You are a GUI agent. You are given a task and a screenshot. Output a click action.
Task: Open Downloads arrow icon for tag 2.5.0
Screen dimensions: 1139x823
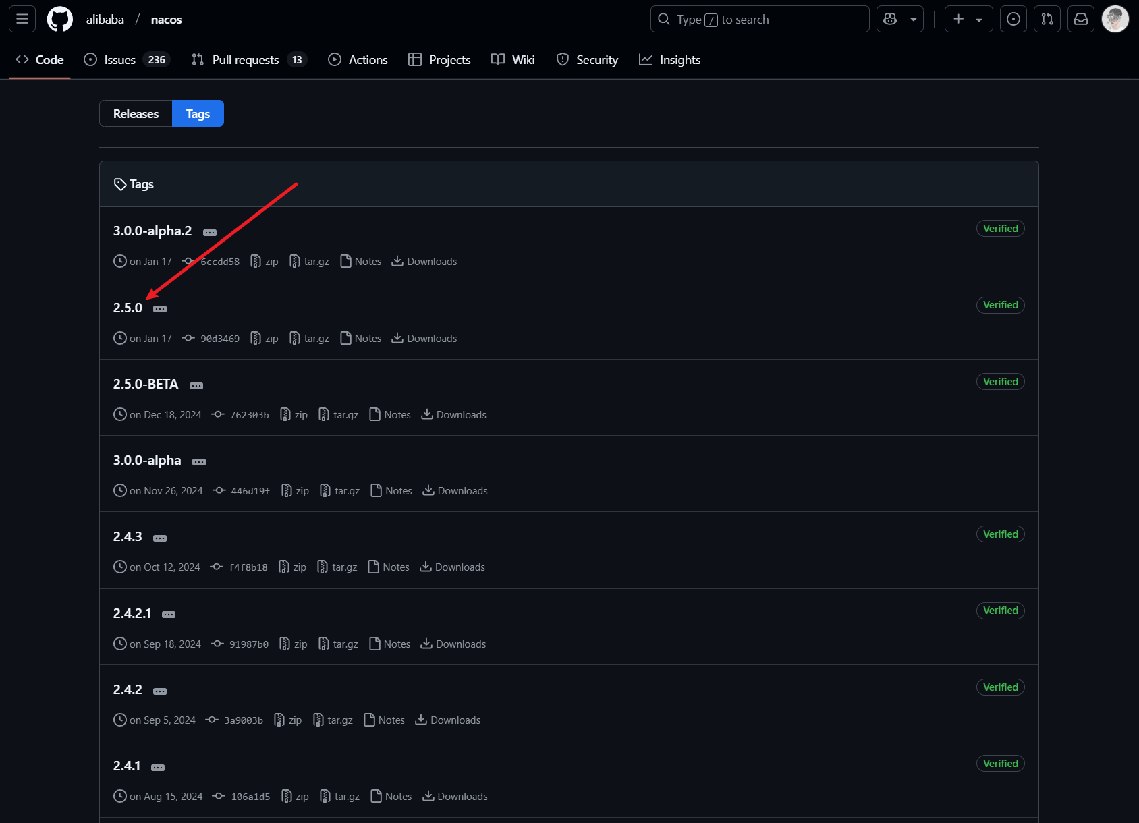point(398,338)
